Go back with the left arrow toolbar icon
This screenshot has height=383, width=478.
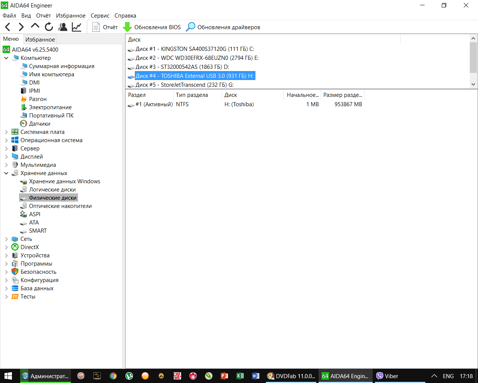pos(7,27)
